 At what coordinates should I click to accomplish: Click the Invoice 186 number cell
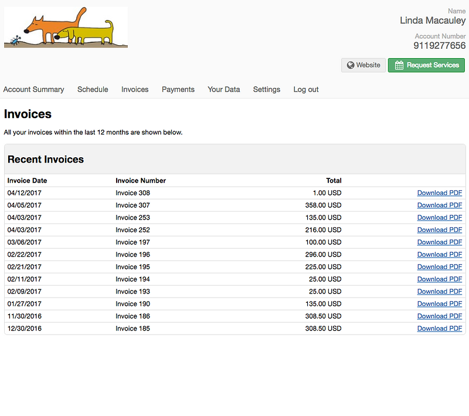pyautogui.click(x=133, y=316)
